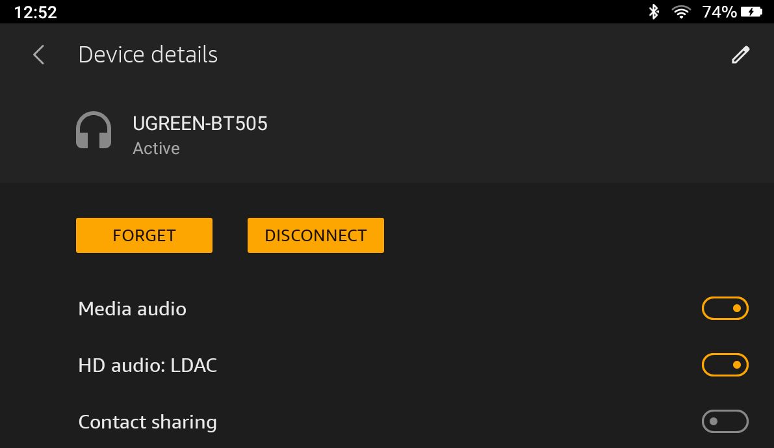The image size is (774, 448).
Task: Click the Bluetooth status bar icon
Action: point(654,12)
